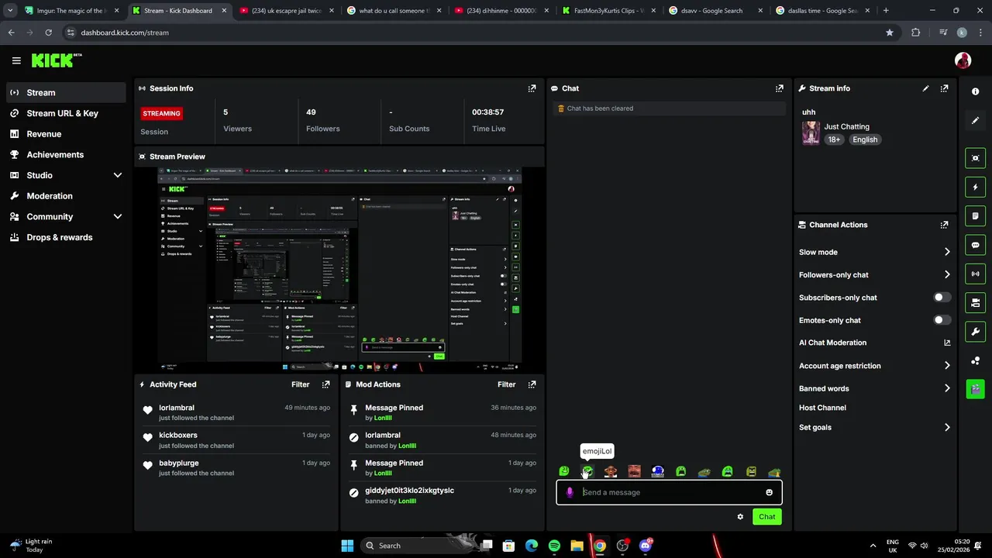992x558 pixels.
Task: Open Achievements page in sidebar
Action: (x=66, y=154)
